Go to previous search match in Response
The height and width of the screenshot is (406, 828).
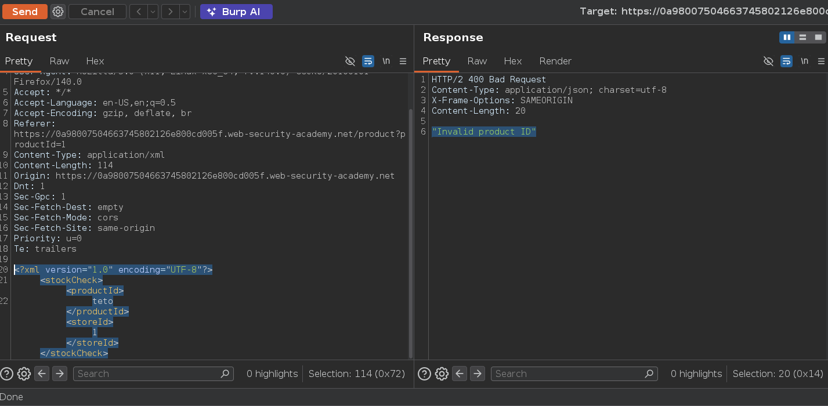[x=460, y=374]
